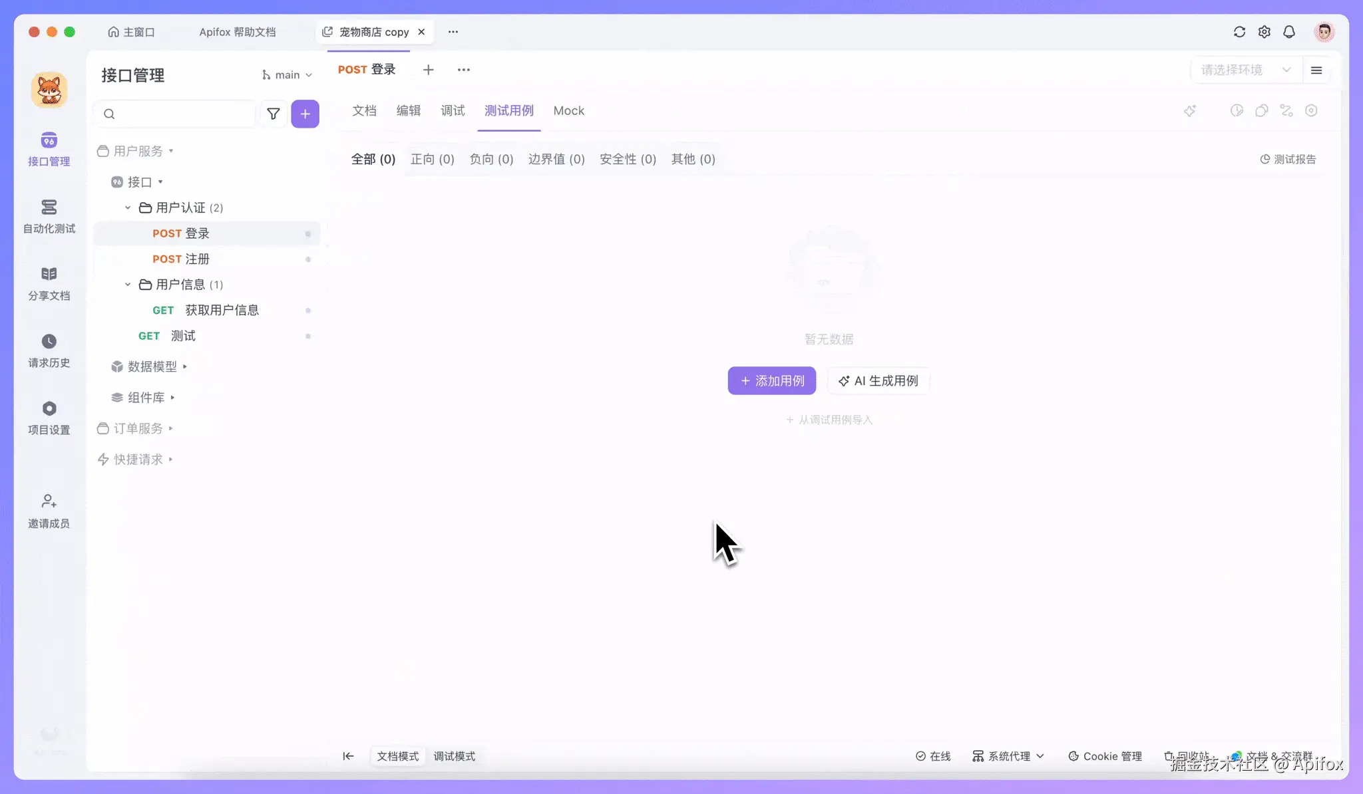Open 分享文档 from the sidebar

(49, 283)
